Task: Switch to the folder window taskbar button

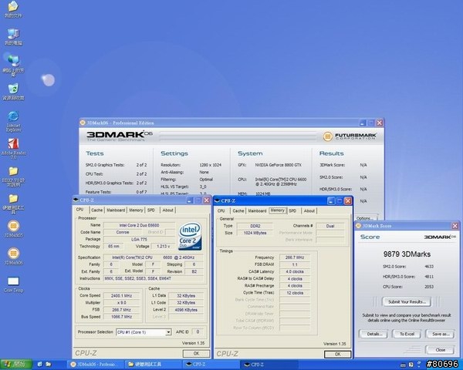Action: click(x=153, y=365)
